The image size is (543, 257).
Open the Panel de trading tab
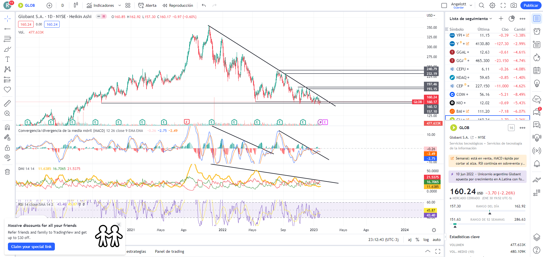[x=169, y=251]
